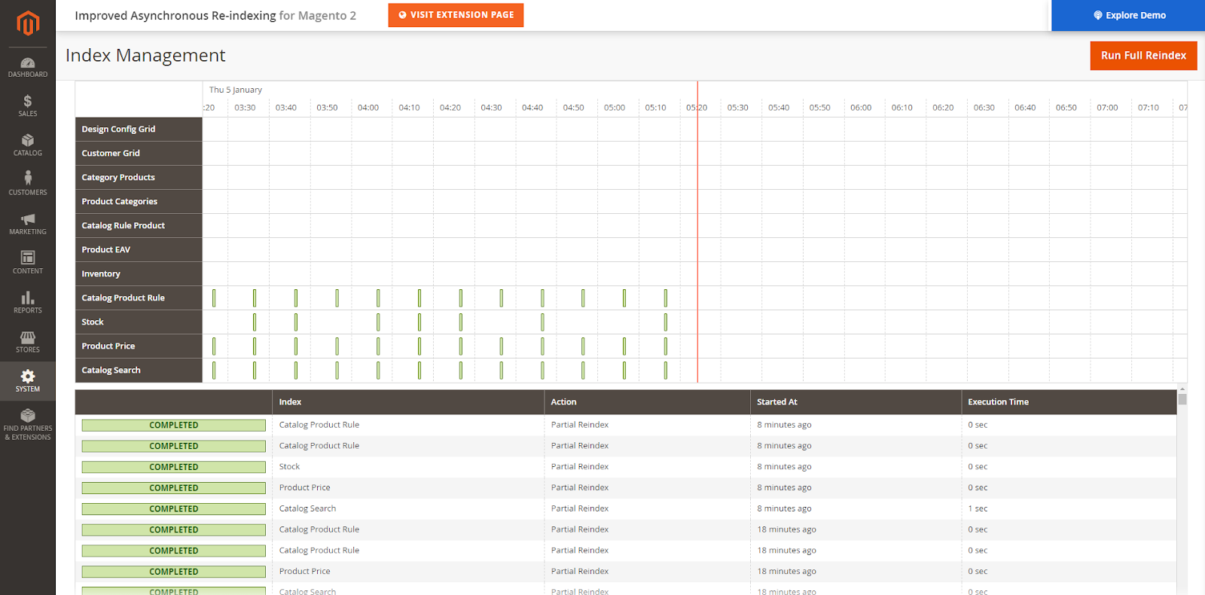Click the '1 sec' execution time cell

(x=978, y=509)
